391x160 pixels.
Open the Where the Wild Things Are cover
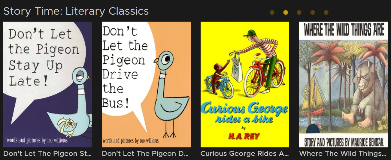(344, 84)
